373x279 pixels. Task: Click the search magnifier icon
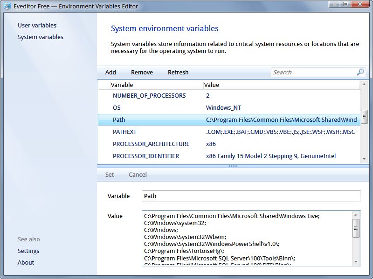pos(359,73)
